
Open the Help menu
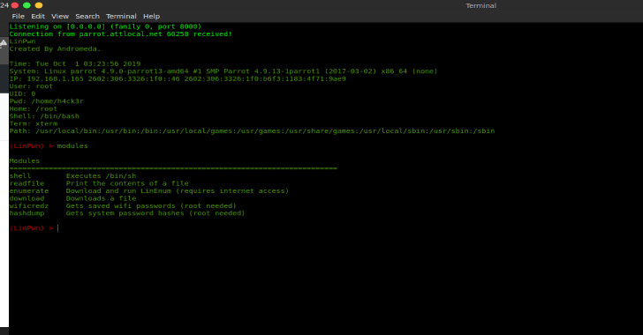[x=151, y=17]
